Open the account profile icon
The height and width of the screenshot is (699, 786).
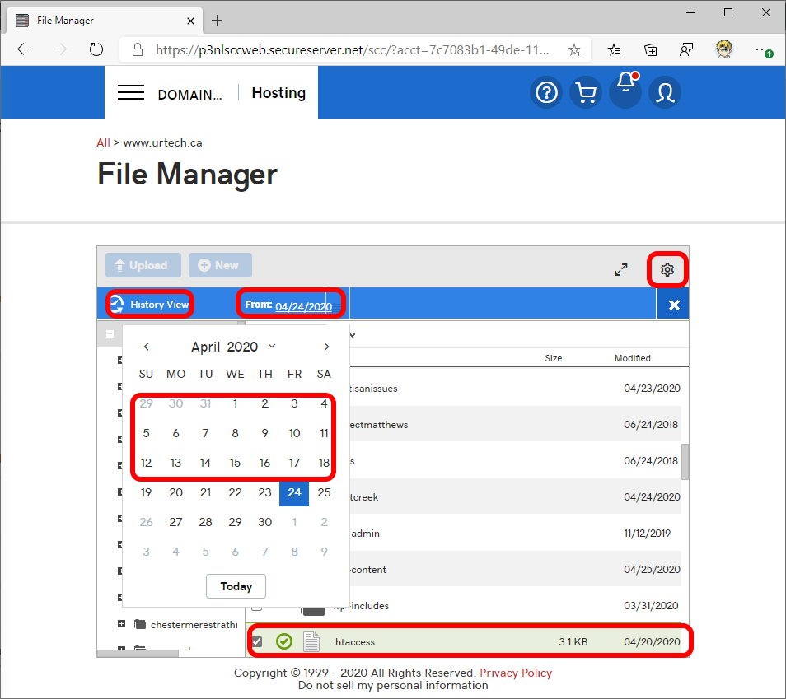click(665, 92)
